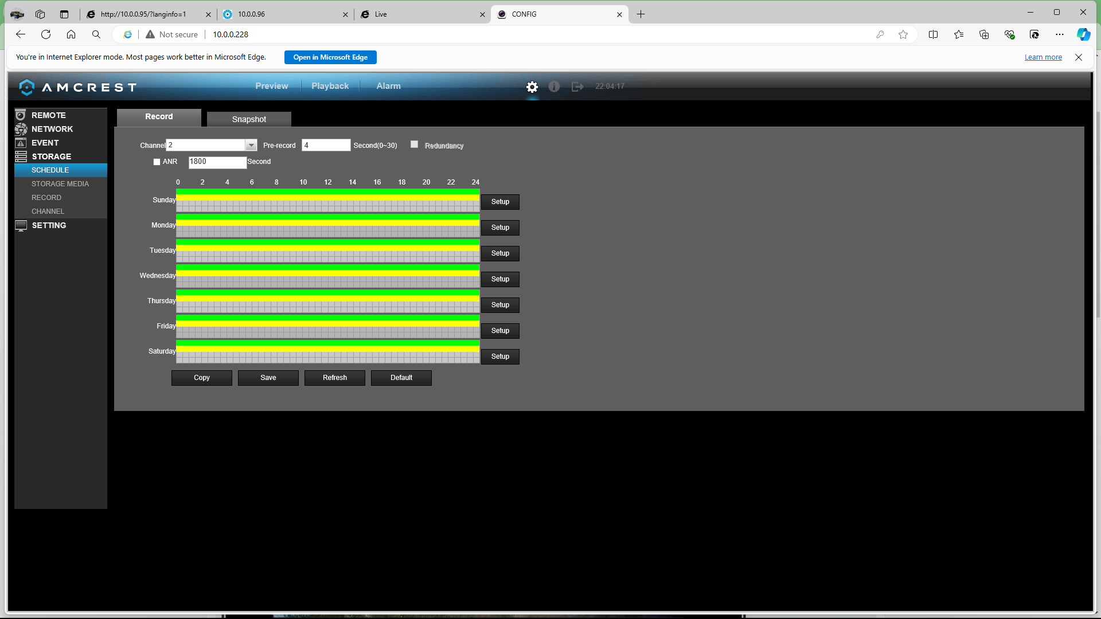Viewport: 1101px width, 619px height.
Task: Switch to the Snapshot tab
Action: coord(249,119)
